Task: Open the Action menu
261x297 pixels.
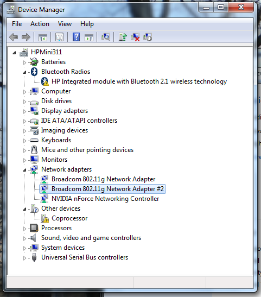Action: pos(40,24)
